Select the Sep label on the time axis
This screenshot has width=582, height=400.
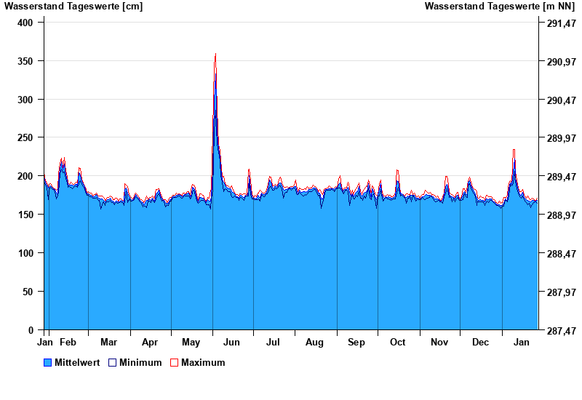pos(356,343)
